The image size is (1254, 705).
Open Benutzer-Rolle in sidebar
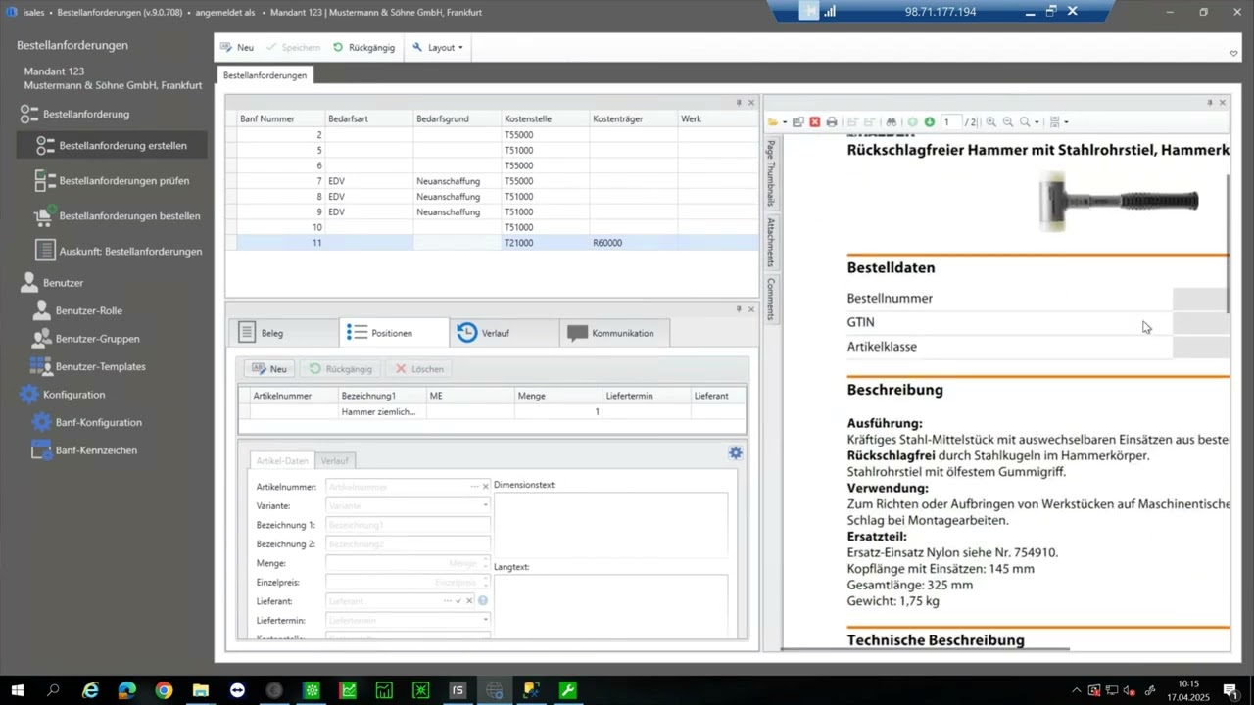click(x=76, y=310)
